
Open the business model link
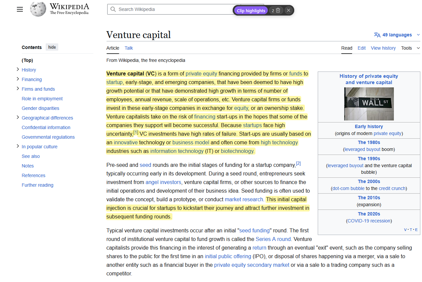(191, 142)
